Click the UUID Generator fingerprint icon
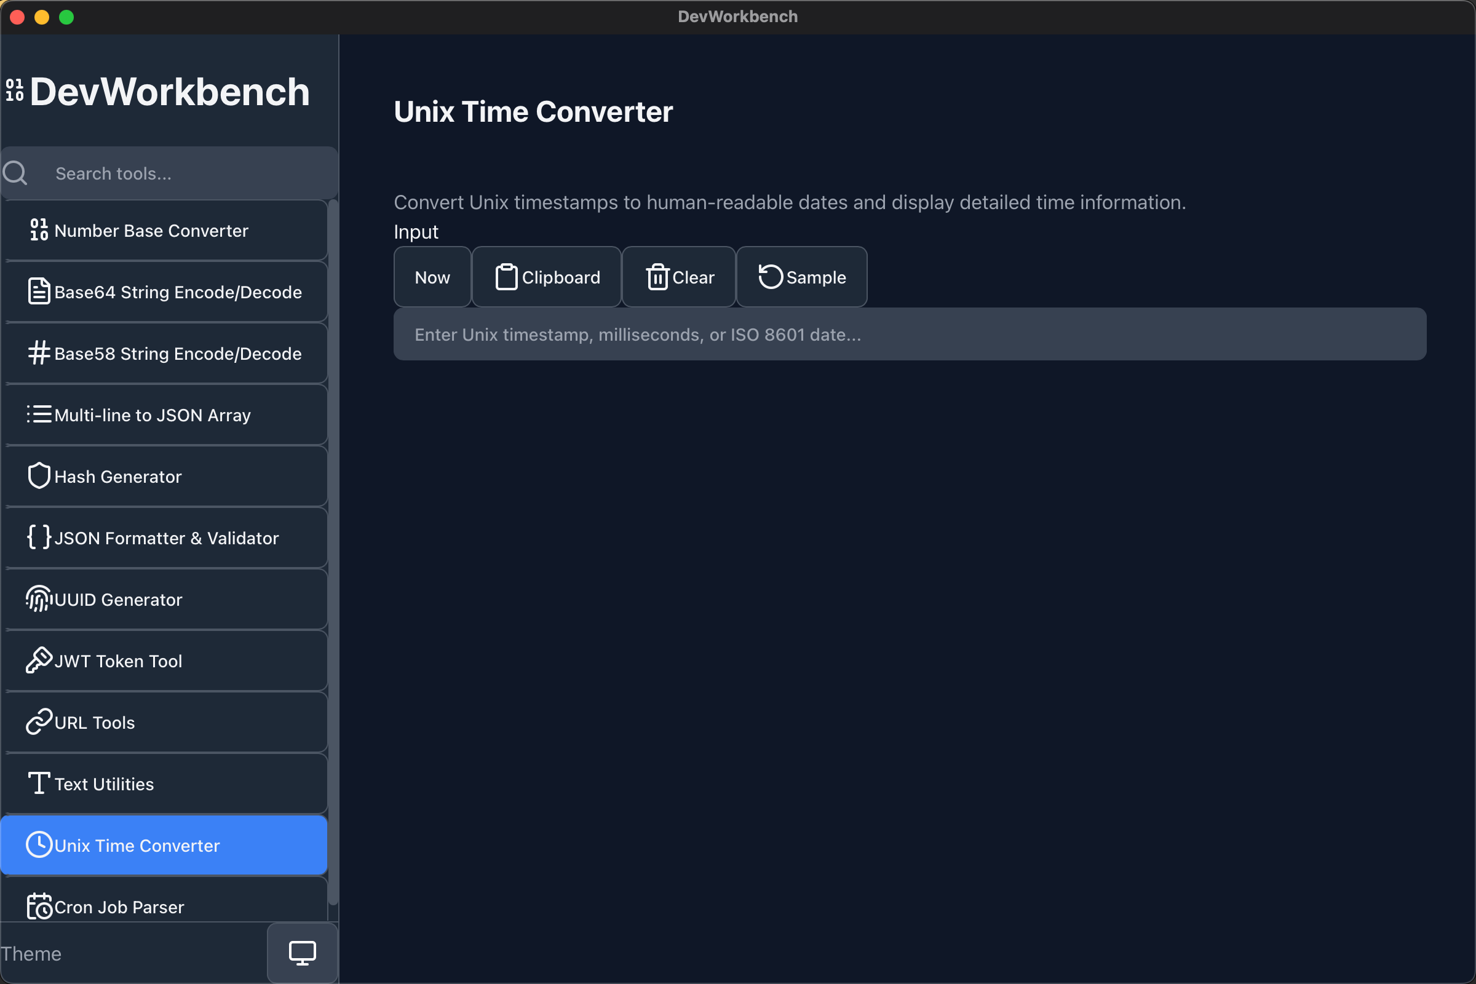The width and height of the screenshot is (1476, 984). point(39,598)
